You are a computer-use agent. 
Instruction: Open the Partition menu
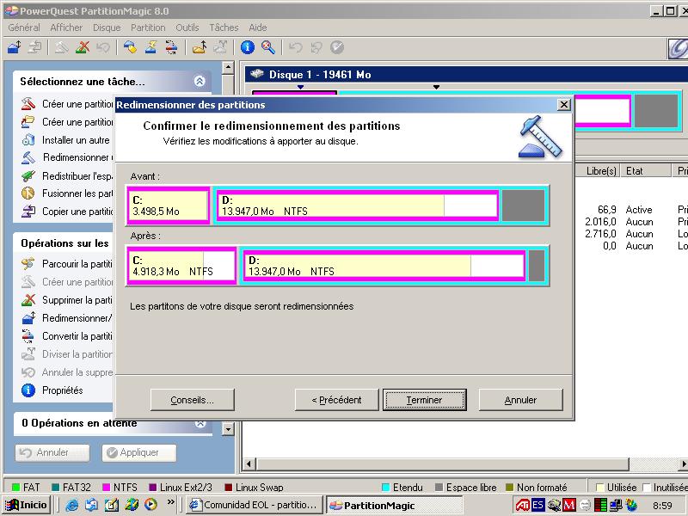click(148, 28)
